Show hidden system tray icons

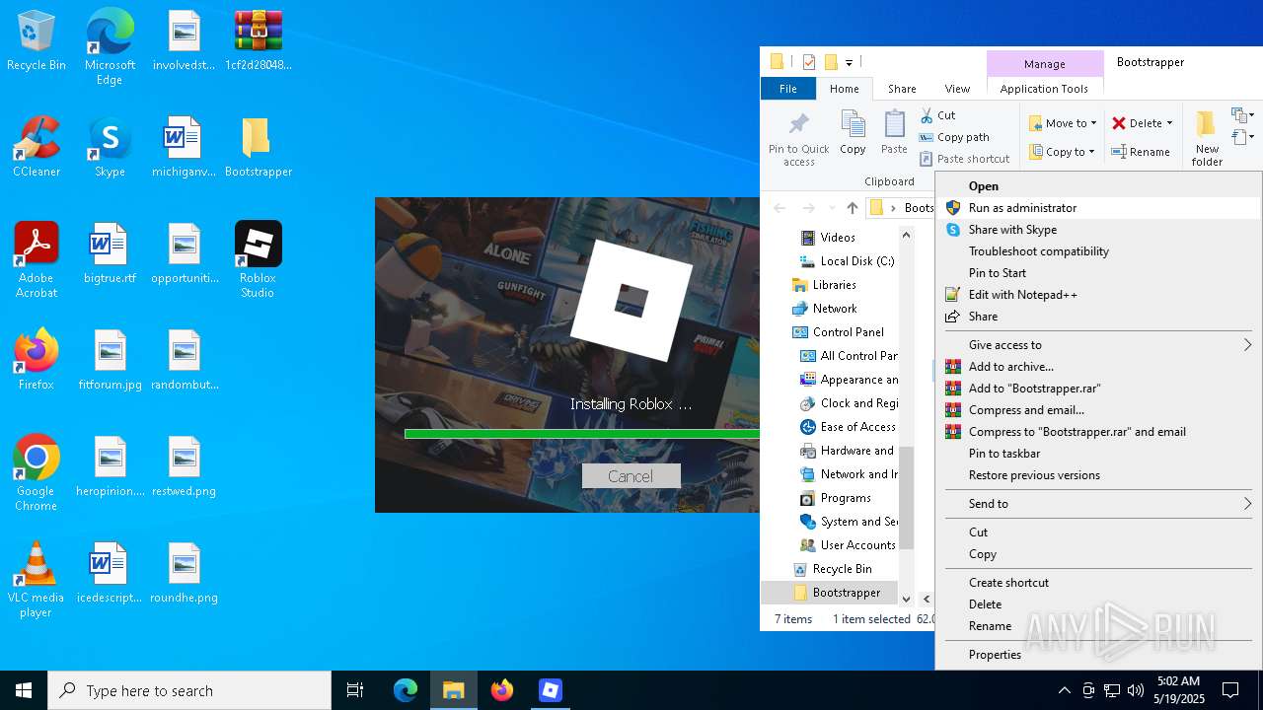(x=1064, y=690)
